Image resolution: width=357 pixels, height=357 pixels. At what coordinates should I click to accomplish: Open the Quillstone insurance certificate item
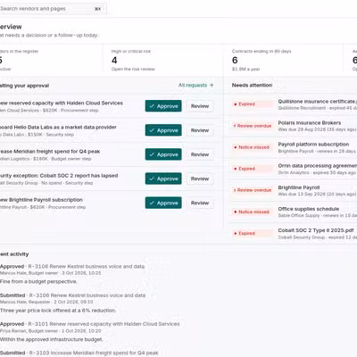pos(293,104)
